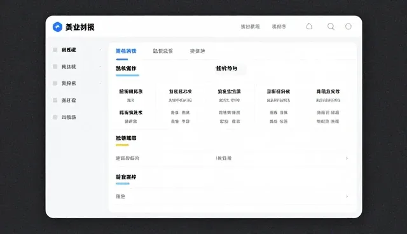
Task: Select the blue underlined active tab
Action: pyautogui.click(x=126, y=51)
